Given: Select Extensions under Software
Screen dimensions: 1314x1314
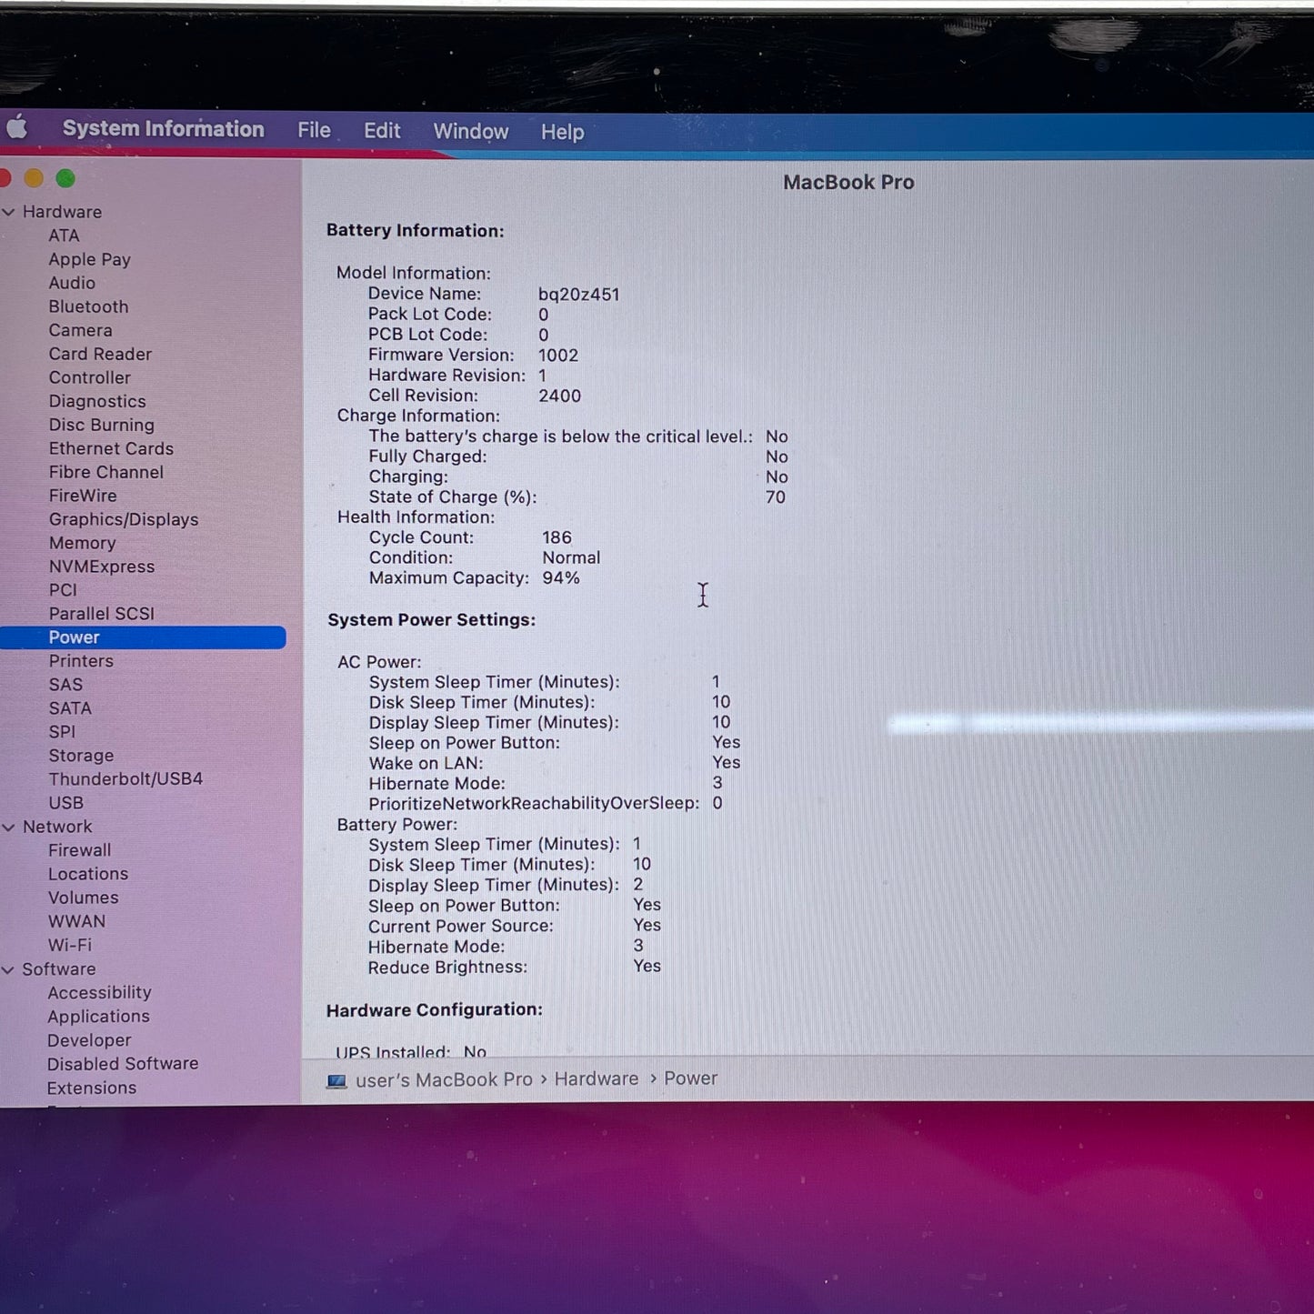Looking at the screenshot, I should [x=92, y=1088].
